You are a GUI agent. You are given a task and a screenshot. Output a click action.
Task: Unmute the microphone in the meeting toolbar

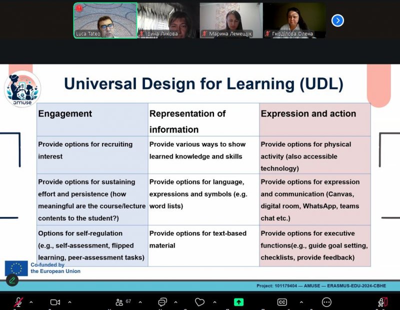18,302
